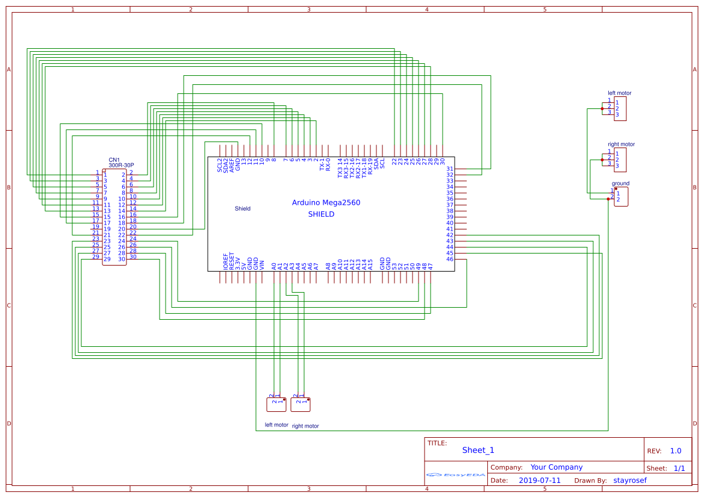Select the green wire junction on the ground connector
This screenshot has width=704, height=498.
[x=608, y=199]
